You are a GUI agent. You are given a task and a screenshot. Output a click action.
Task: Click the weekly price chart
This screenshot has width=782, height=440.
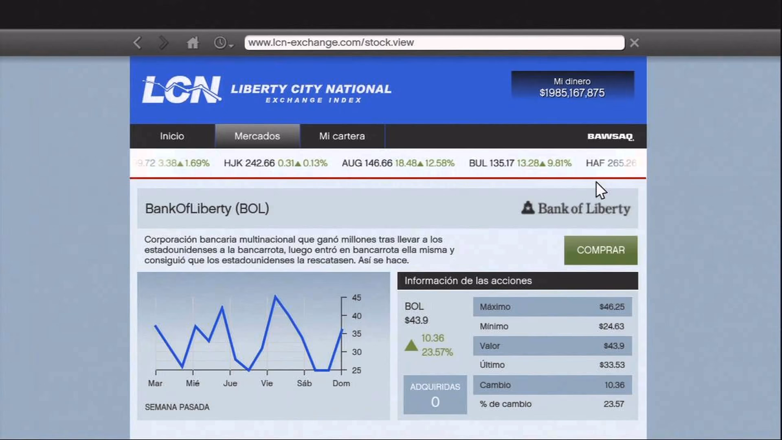pyautogui.click(x=264, y=345)
